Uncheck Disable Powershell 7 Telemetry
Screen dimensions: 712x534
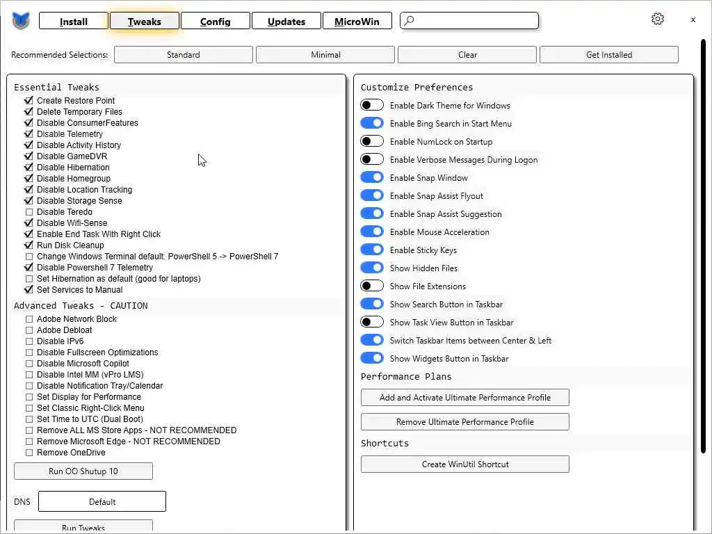click(29, 268)
